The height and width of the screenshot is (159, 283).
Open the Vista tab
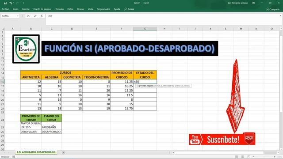[90, 9]
